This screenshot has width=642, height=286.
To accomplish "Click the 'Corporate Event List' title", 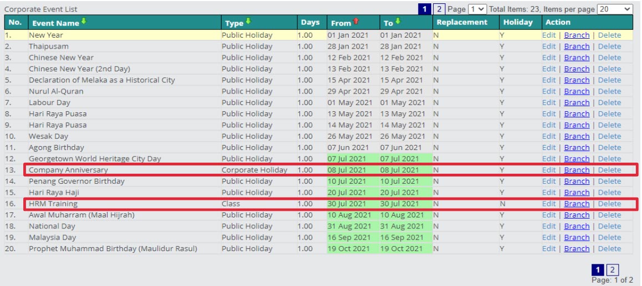I will 40,9.
